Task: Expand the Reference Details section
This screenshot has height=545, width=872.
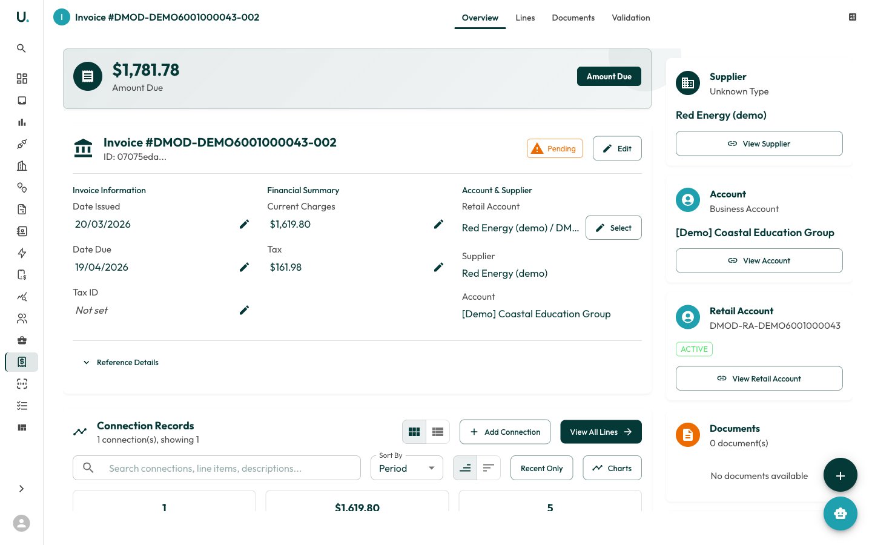Action: [121, 362]
